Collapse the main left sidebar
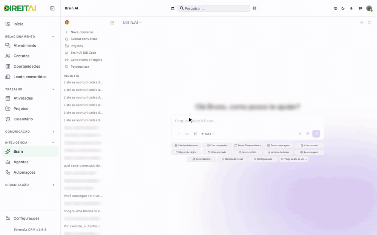Image resolution: width=377 pixels, height=235 pixels. [x=52, y=8]
